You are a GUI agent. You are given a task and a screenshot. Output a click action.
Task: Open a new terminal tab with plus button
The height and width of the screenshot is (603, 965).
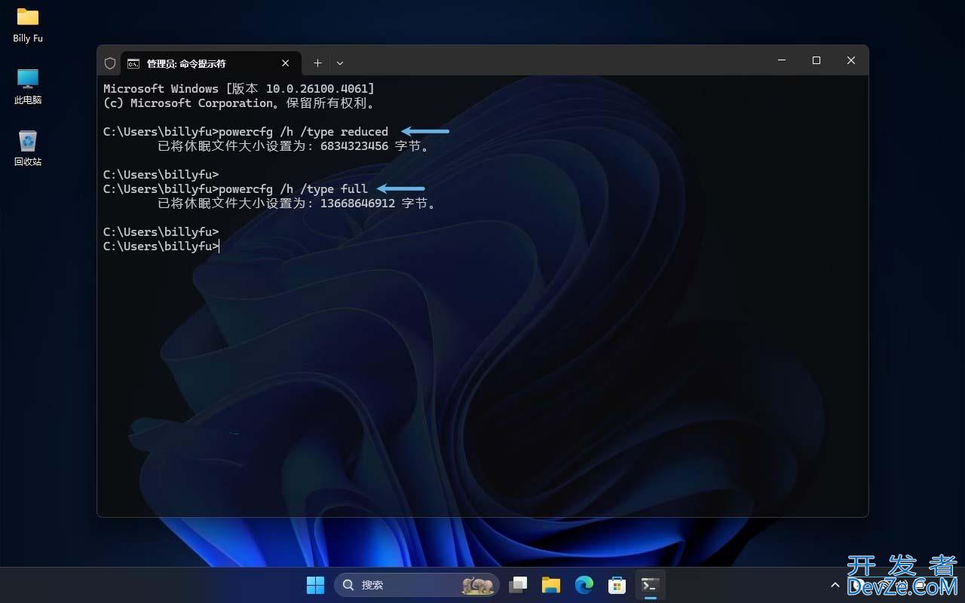pos(317,63)
